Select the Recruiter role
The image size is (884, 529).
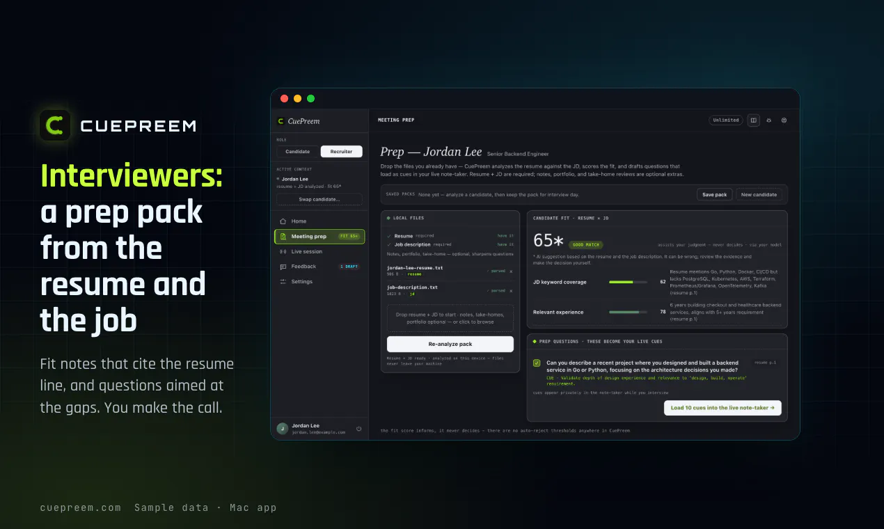click(341, 152)
